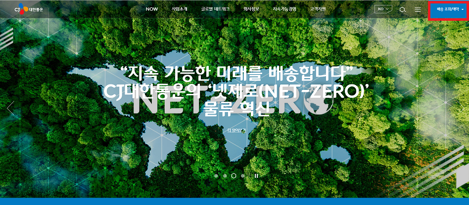Select the fourth slide indicator dot
This screenshot has width=469, height=205.
[x=242, y=176]
